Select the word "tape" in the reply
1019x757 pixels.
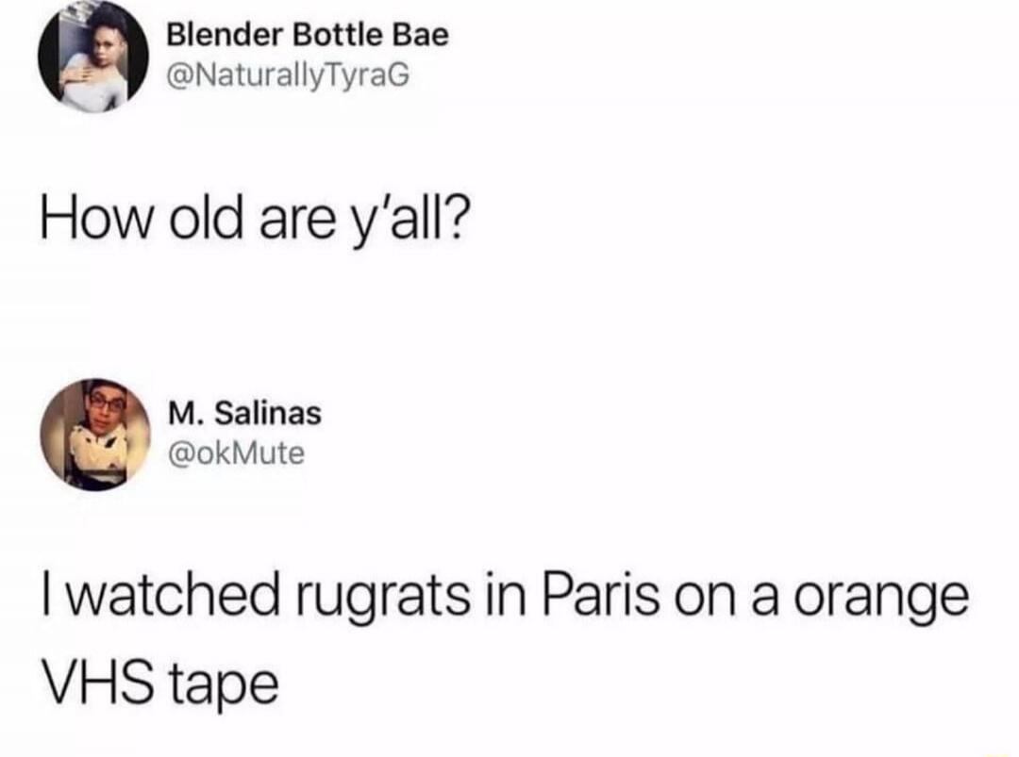(225, 687)
